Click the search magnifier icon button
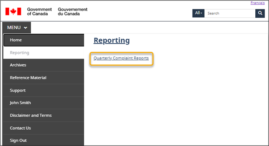269x146 pixels. (260, 13)
